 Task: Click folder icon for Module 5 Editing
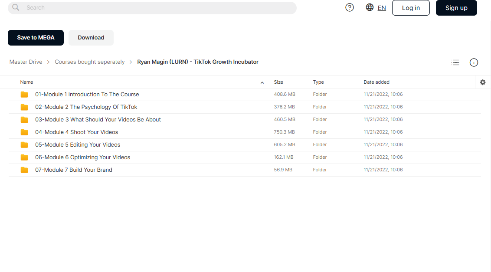click(24, 145)
